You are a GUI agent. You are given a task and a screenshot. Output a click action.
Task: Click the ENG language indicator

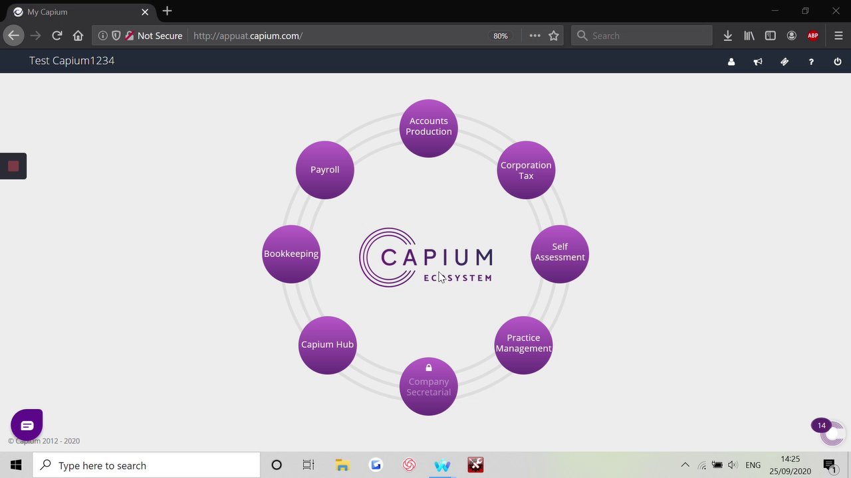pos(753,465)
